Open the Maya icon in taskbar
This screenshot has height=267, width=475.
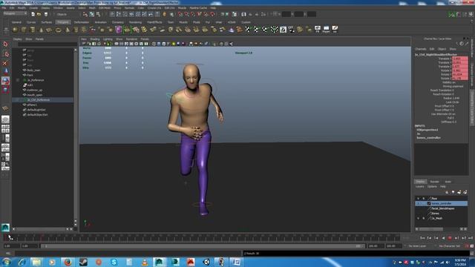[x=160, y=262]
